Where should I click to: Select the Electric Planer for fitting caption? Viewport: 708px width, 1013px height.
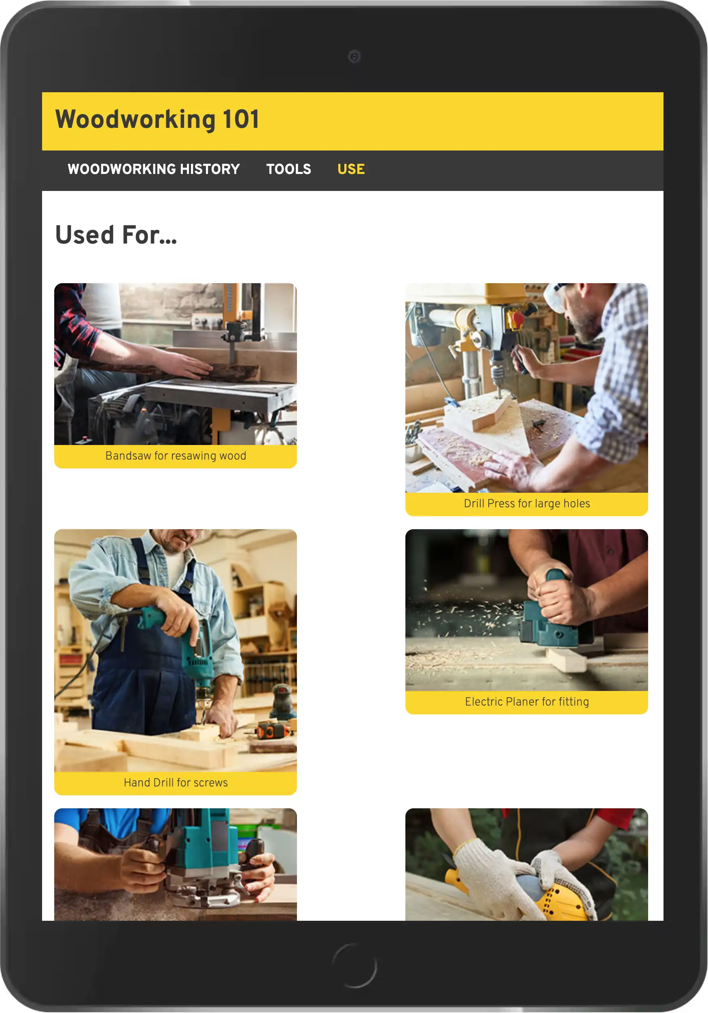(527, 701)
